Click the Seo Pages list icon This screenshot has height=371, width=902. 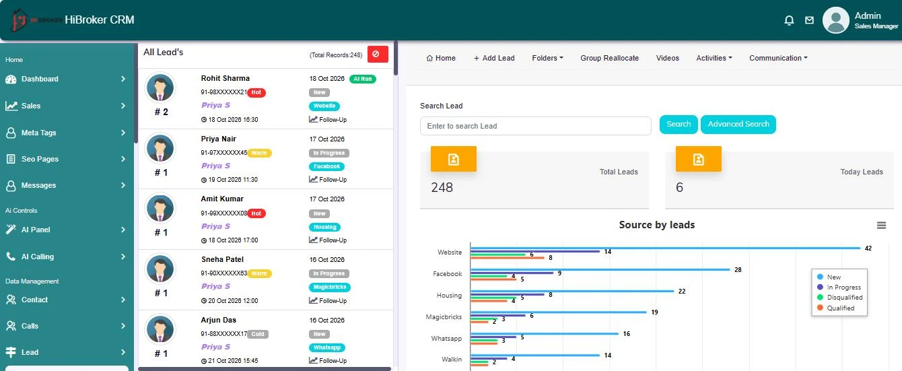point(11,159)
